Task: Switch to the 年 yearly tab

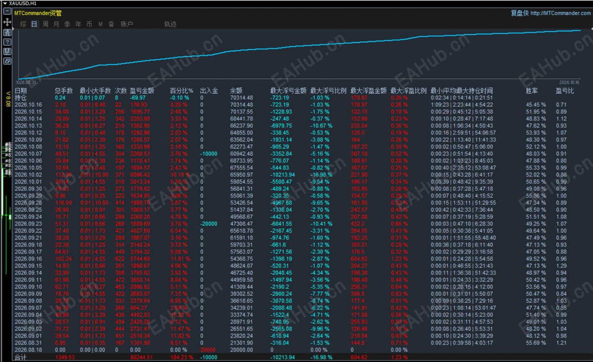Action: point(78,24)
